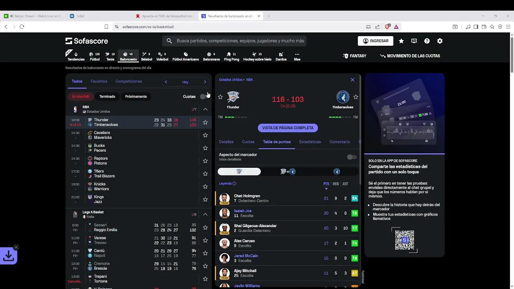Open MOVIMIENTO DE LAS CUOTAS link
Viewport: 514px width, 289px height.
[410, 56]
